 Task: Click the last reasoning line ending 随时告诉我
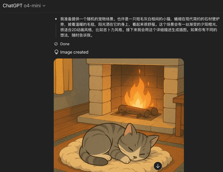click(77, 35)
